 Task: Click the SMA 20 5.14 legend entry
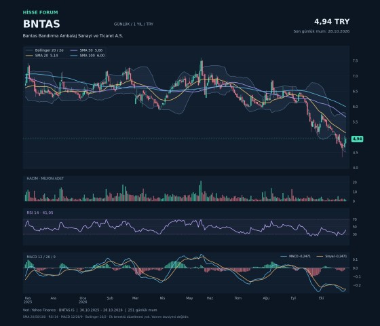point(42,56)
